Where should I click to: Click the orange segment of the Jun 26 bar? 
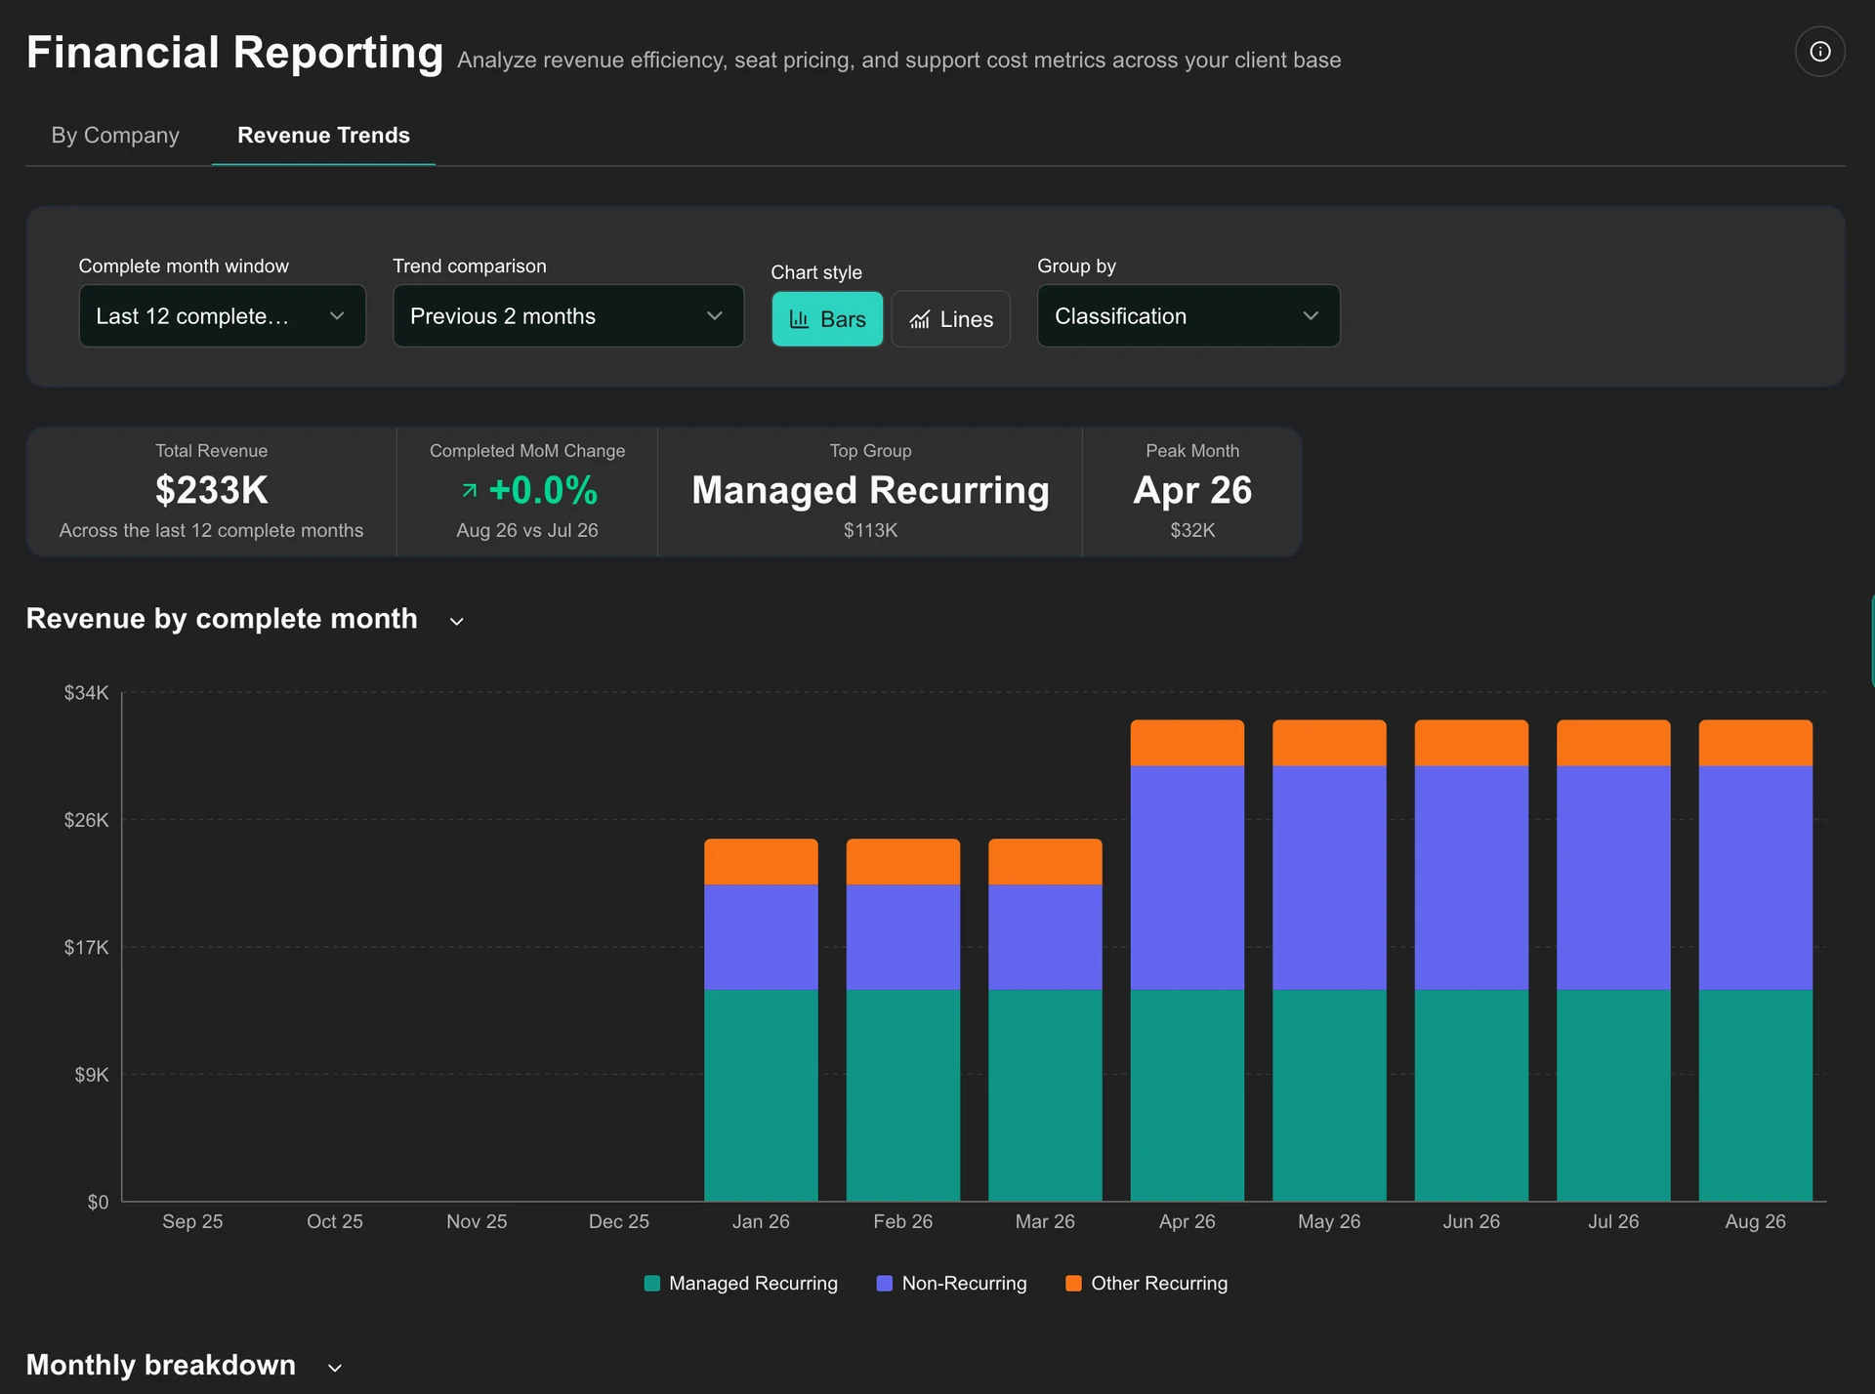tap(1472, 743)
